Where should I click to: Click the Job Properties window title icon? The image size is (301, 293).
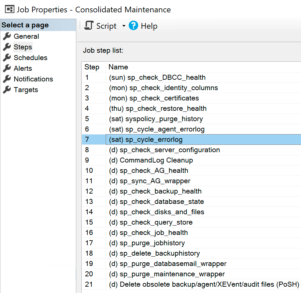[9, 9]
